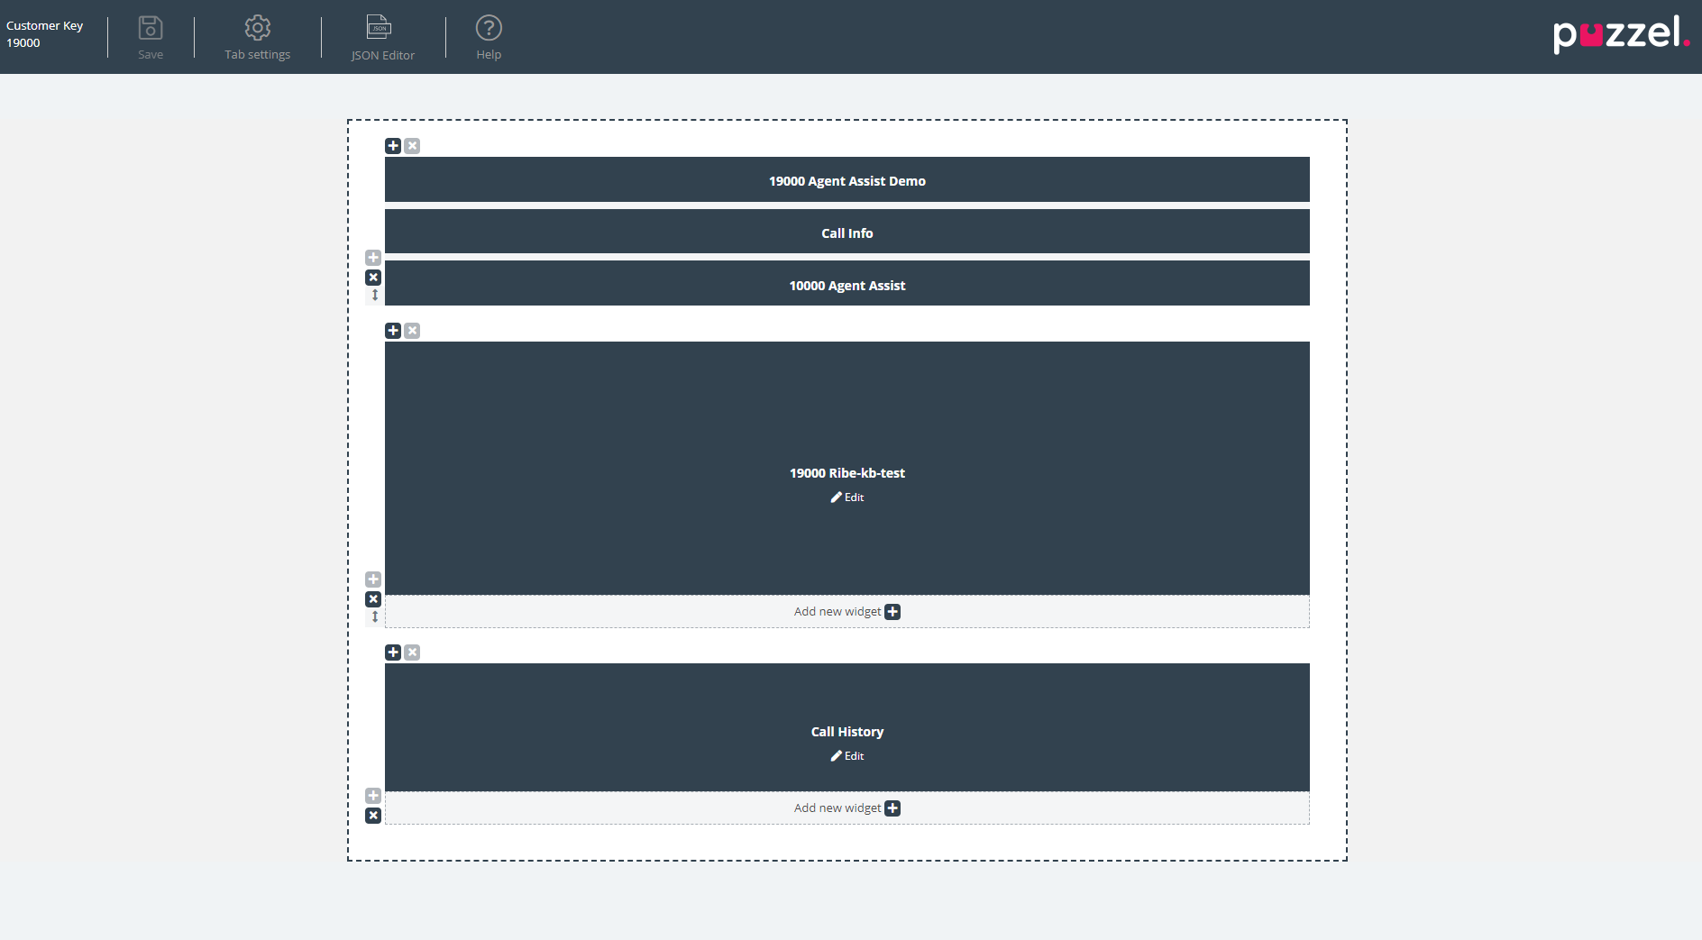The image size is (1702, 940).
Task: Select the Call Info widget bar
Action: (x=846, y=233)
